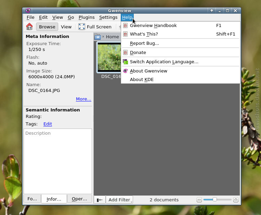Open the Edit menu

(x=43, y=17)
